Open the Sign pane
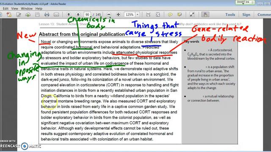Image resolution: width=271 pixels, height=152 pixels. point(246,15)
